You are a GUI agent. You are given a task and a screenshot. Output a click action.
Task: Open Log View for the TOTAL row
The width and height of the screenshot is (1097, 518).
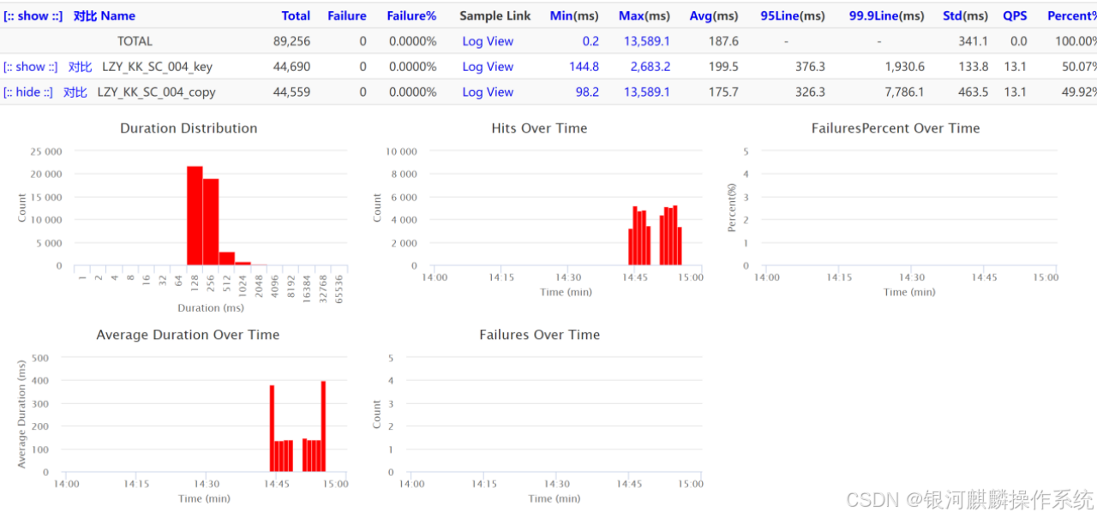(488, 41)
